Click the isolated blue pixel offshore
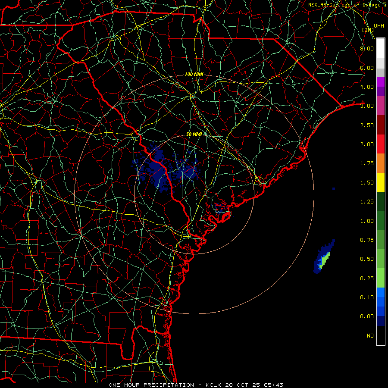This screenshot has width=388, height=388. (334, 189)
